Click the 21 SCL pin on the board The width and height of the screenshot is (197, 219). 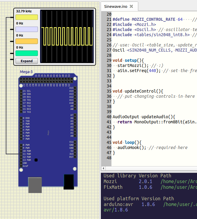coord(21,91)
